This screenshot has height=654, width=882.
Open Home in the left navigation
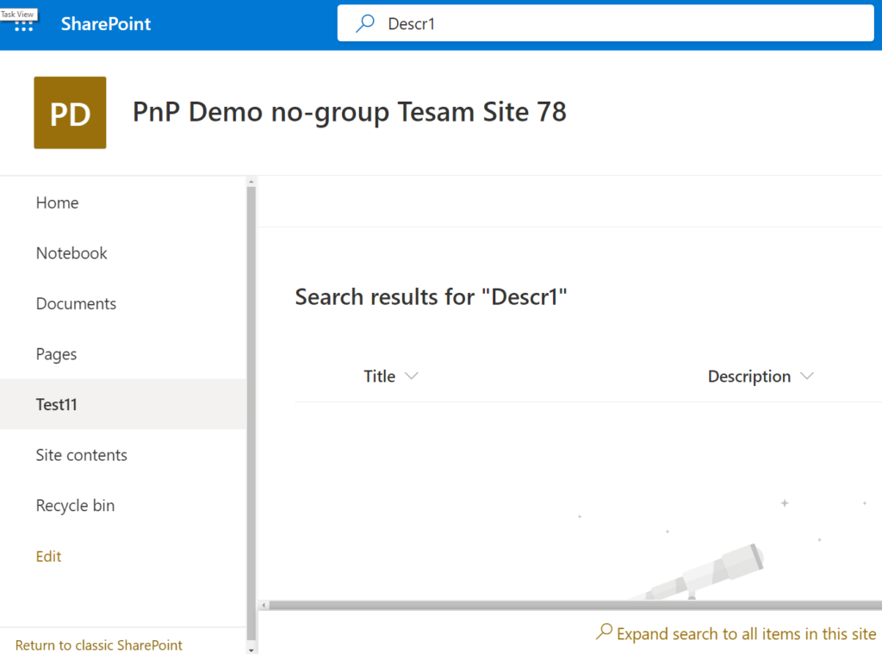[58, 202]
